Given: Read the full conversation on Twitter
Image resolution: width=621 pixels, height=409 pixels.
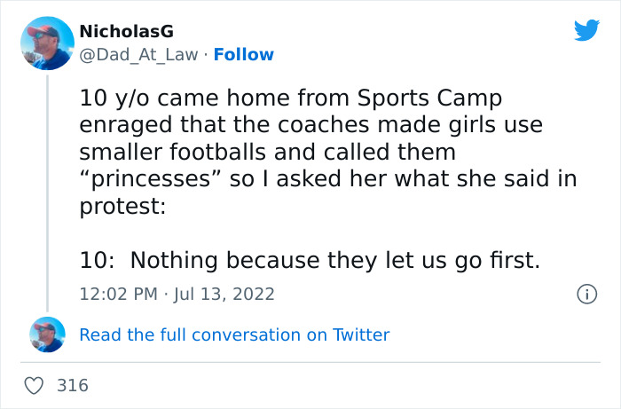Looking at the screenshot, I should [234, 334].
